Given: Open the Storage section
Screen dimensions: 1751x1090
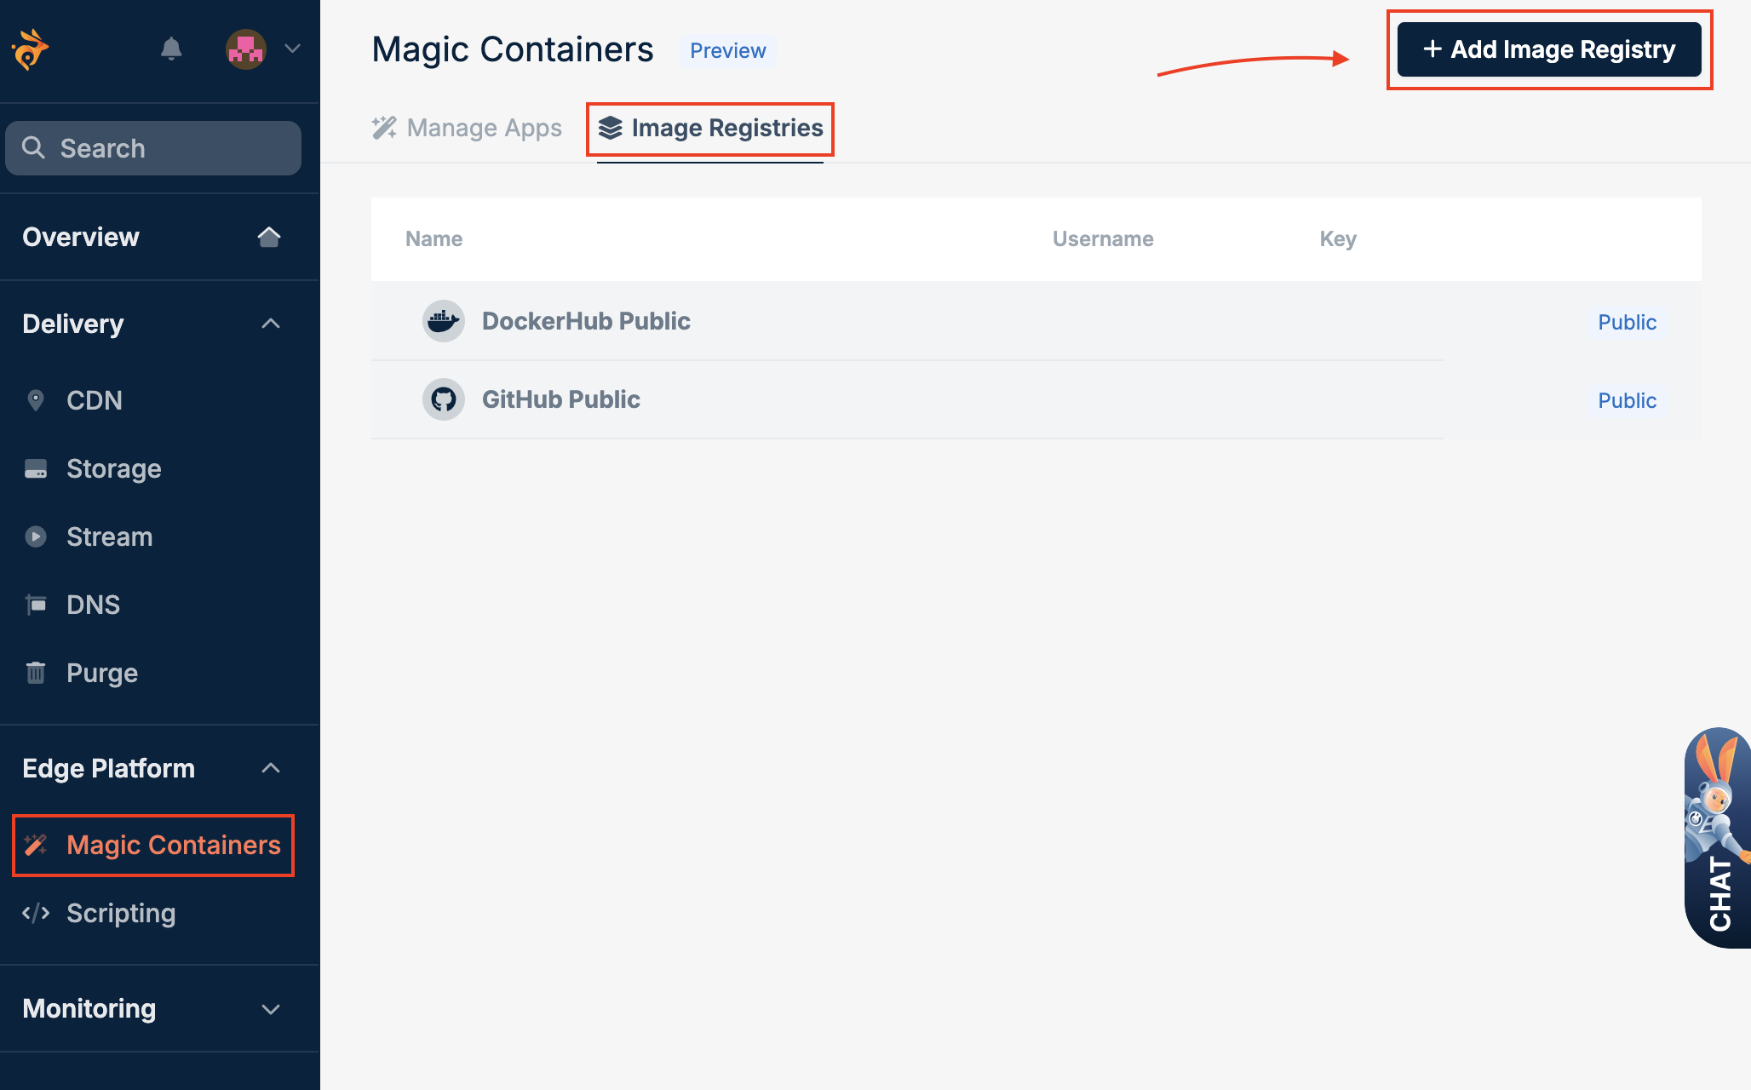Looking at the screenshot, I should (113, 468).
